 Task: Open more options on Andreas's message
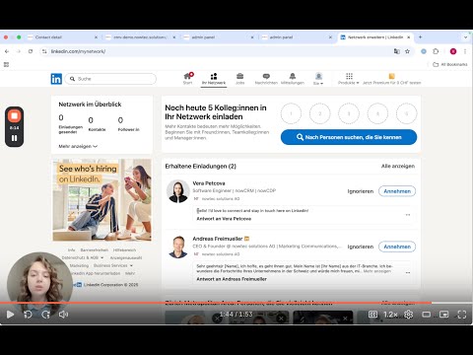point(408,272)
